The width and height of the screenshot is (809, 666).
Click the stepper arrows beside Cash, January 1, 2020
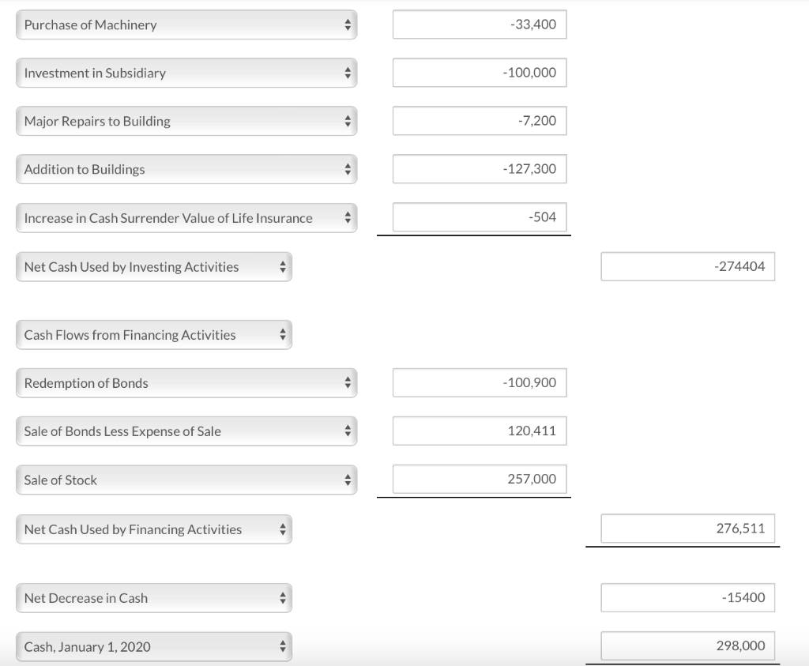pyautogui.click(x=283, y=645)
